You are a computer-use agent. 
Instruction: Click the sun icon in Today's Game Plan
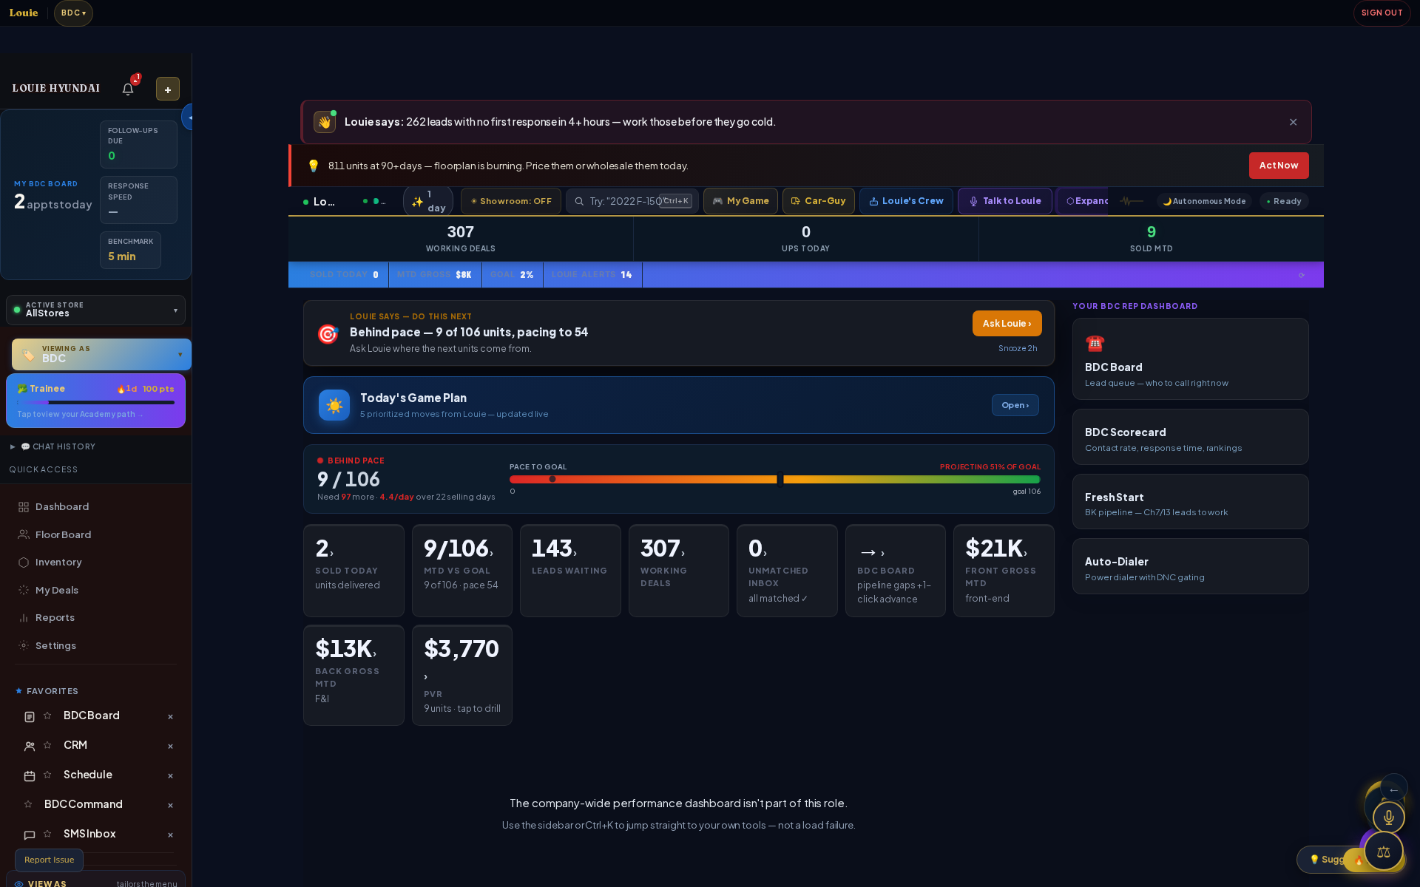click(334, 405)
